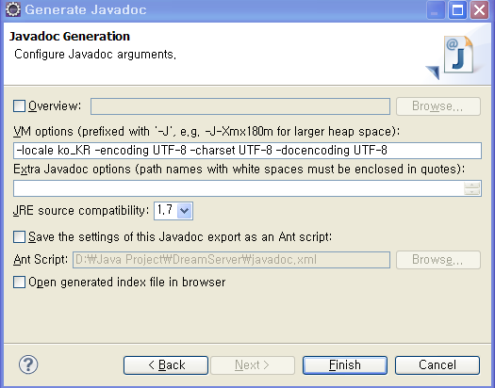The width and height of the screenshot is (495, 388).
Task: Maximize the Generate Javadoc dialog
Action: 457,10
